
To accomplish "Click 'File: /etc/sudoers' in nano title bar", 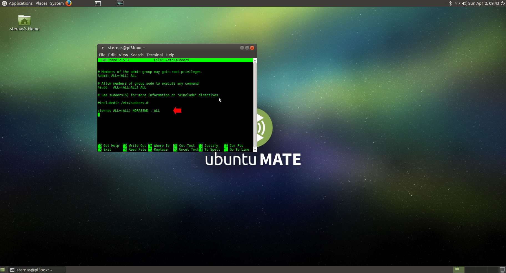I will (x=171, y=60).
